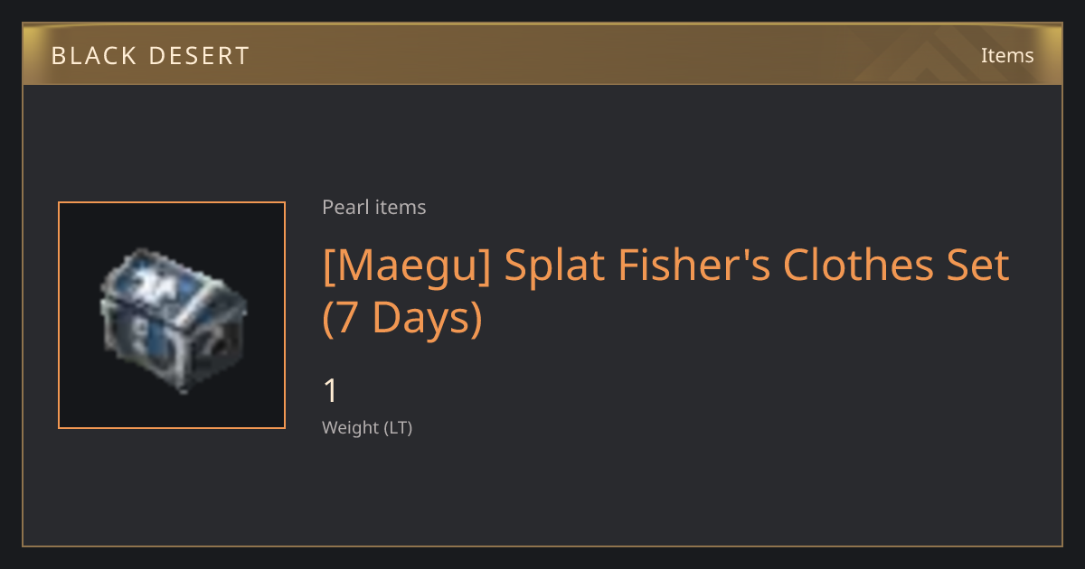This screenshot has height=569, width=1085.
Task: Open the Items section link
Action: click(1007, 55)
